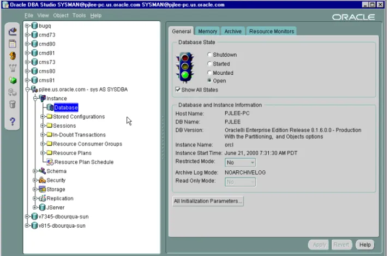Viewport: 390px width, 256px height.
Task: Select the General tab
Action: (181, 31)
